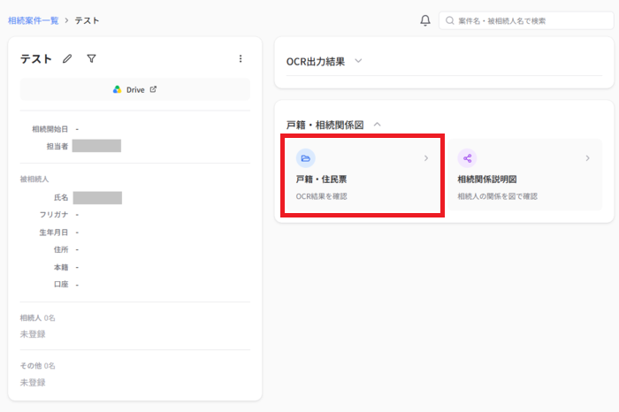619x412 pixels.
Task: Click the notification bell icon
Action: [x=425, y=20]
